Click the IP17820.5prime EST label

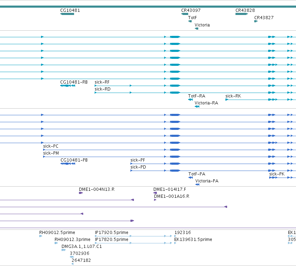tap(111, 240)
